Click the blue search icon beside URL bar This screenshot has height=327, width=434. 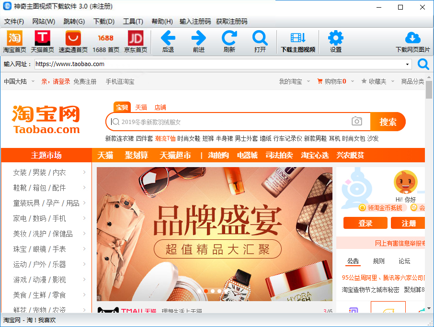click(x=423, y=64)
